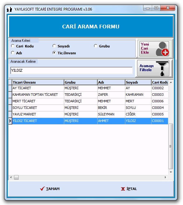Screen dimensions: 183x205
Task: Select the Cari Kodu radio button
Action: coord(13,46)
